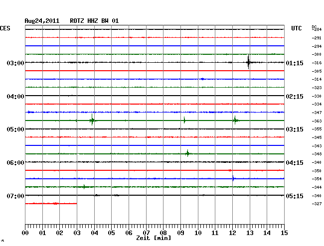
Task: Click the 04:15 UTC time label
Action: click(x=295, y=163)
